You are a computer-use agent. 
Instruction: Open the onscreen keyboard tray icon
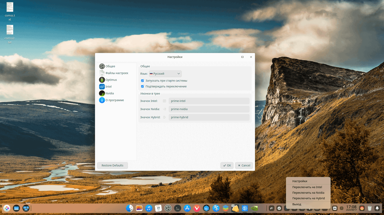point(335,208)
